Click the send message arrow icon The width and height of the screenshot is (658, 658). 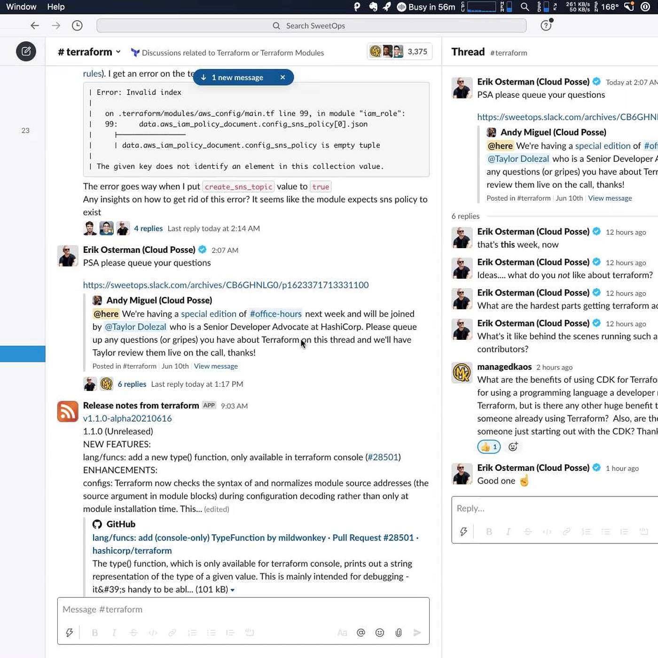(417, 633)
